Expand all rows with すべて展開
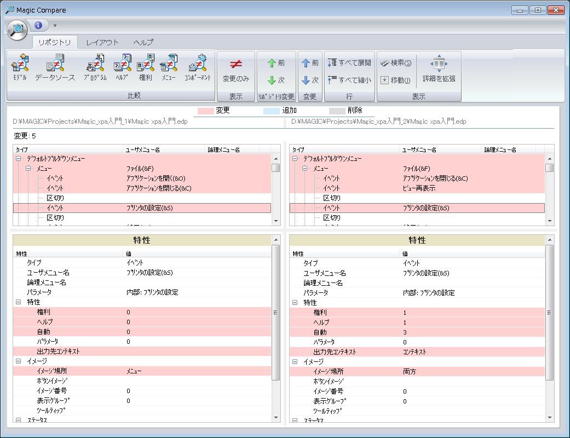This screenshot has width=570, height=438. coord(349,63)
